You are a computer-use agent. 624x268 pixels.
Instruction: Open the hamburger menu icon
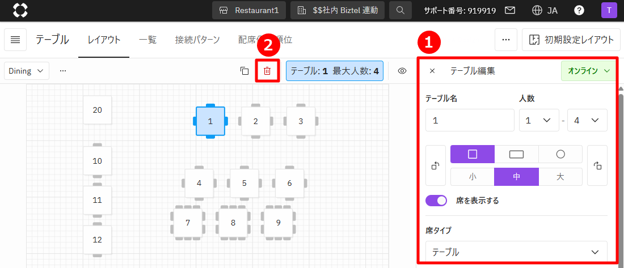tap(16, 40)
